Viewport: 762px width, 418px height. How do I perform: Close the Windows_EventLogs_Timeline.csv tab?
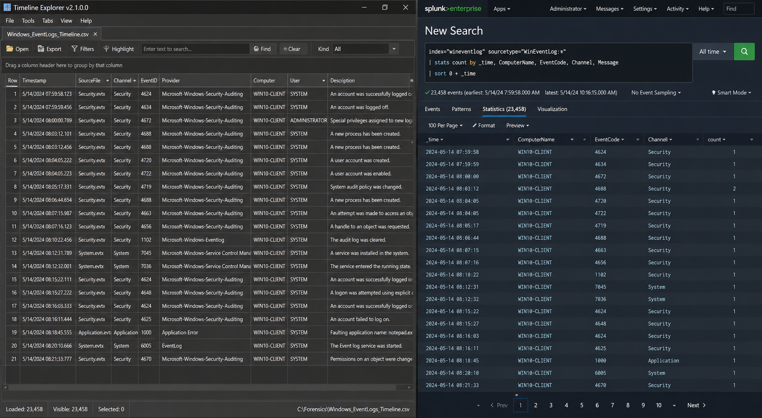coord(95,34)
